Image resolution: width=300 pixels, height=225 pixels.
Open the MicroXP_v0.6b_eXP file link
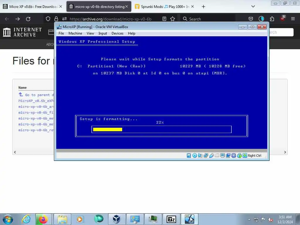(36, 101)
